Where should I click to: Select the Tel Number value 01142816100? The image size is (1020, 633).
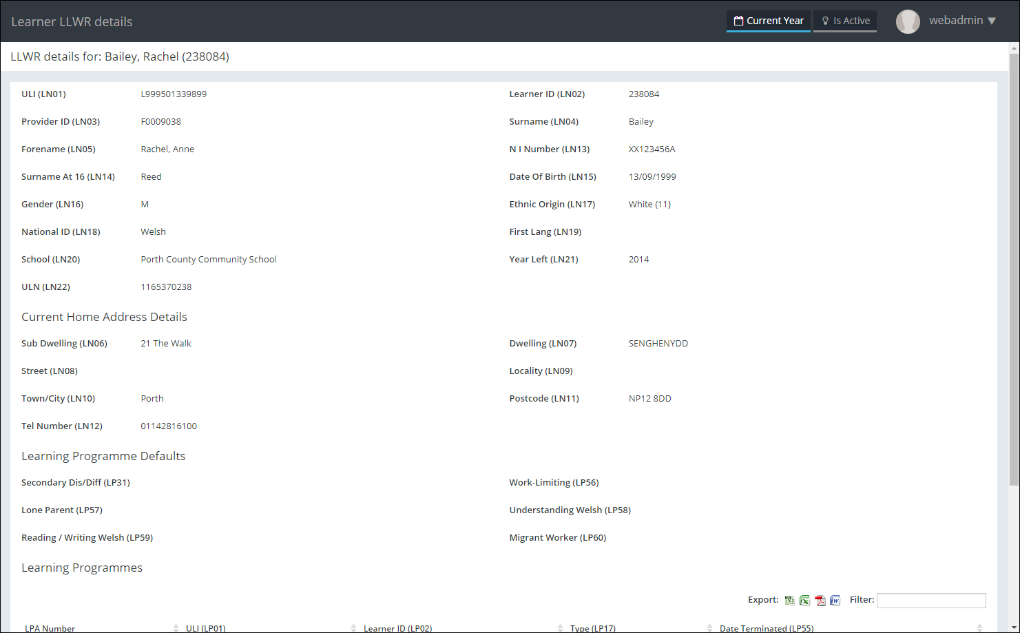[x=169, y=426]
